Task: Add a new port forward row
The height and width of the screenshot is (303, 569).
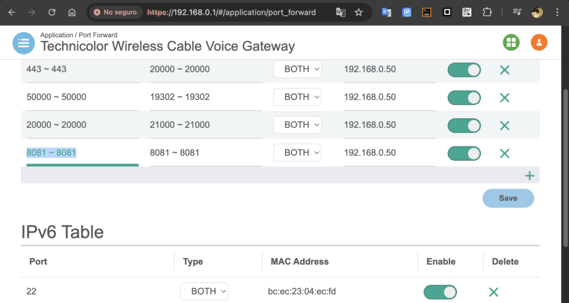Action: (x=529, y=176)
